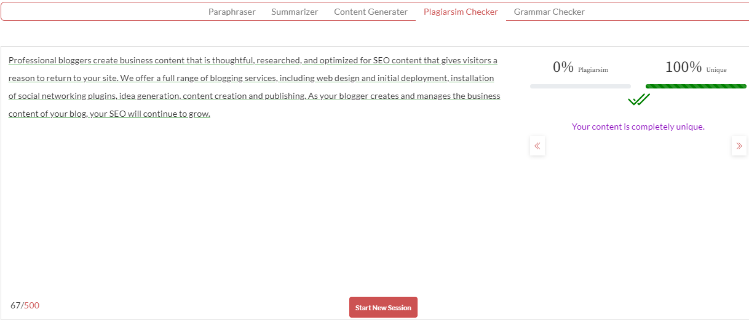The width and height of the screenshot is (749, 325).
Task: Switch to the Summarizer tab
Action: click(x=295, y=12)
